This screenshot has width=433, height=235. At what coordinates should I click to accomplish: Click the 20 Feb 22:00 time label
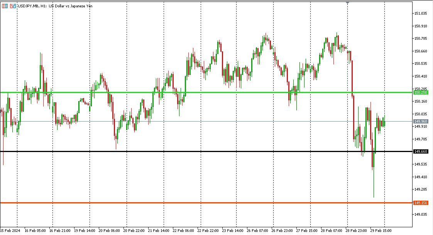coord(134,231)
